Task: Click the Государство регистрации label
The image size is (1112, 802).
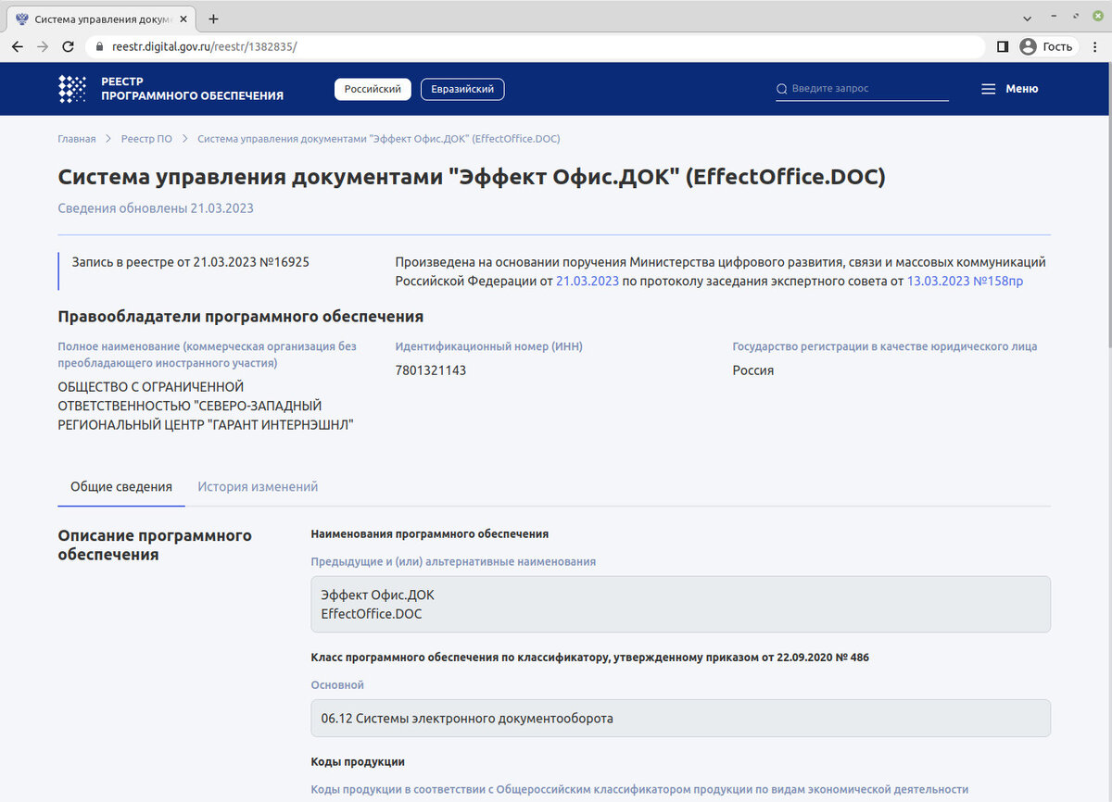Action: 885,346
